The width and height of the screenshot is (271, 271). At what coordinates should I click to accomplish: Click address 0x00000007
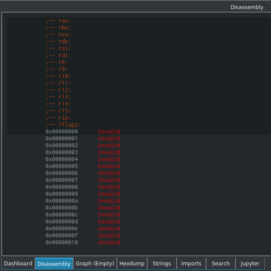point(62,180)
